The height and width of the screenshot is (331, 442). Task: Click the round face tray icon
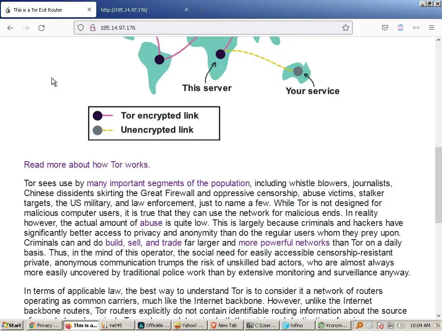[370, 325]
